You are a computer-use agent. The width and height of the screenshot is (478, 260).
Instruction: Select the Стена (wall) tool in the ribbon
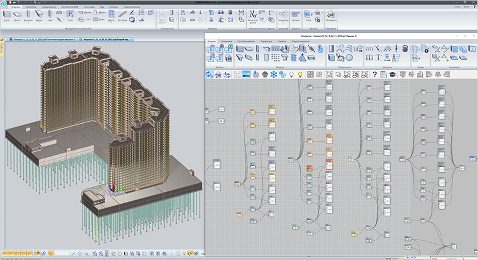[7, 16]
